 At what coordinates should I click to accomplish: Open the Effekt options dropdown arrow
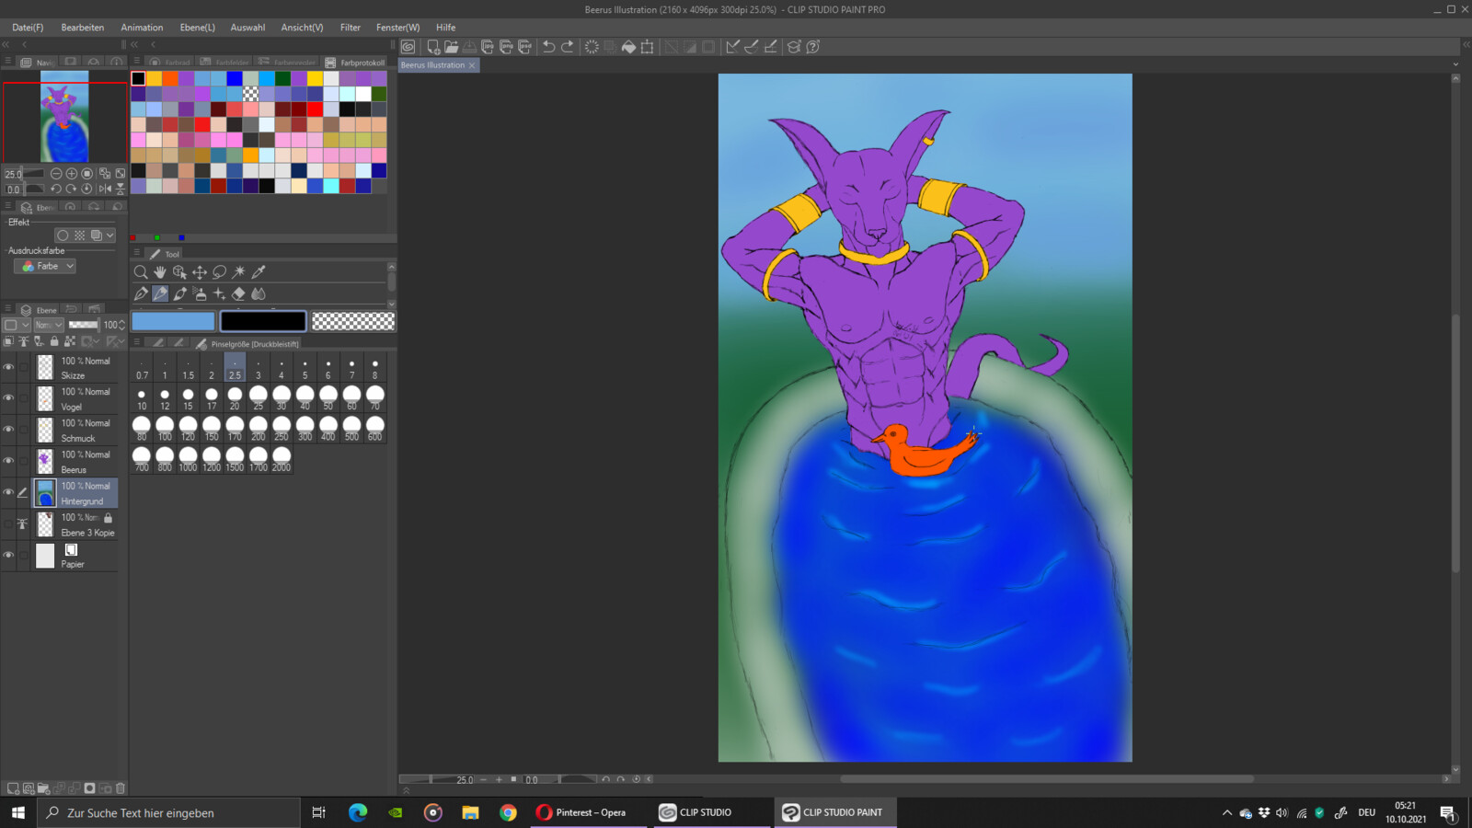[x=109, y=236]
